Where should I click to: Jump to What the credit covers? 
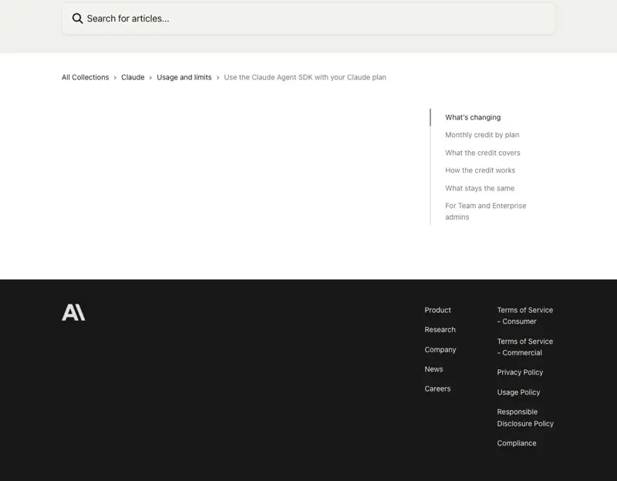click(483, 153)
